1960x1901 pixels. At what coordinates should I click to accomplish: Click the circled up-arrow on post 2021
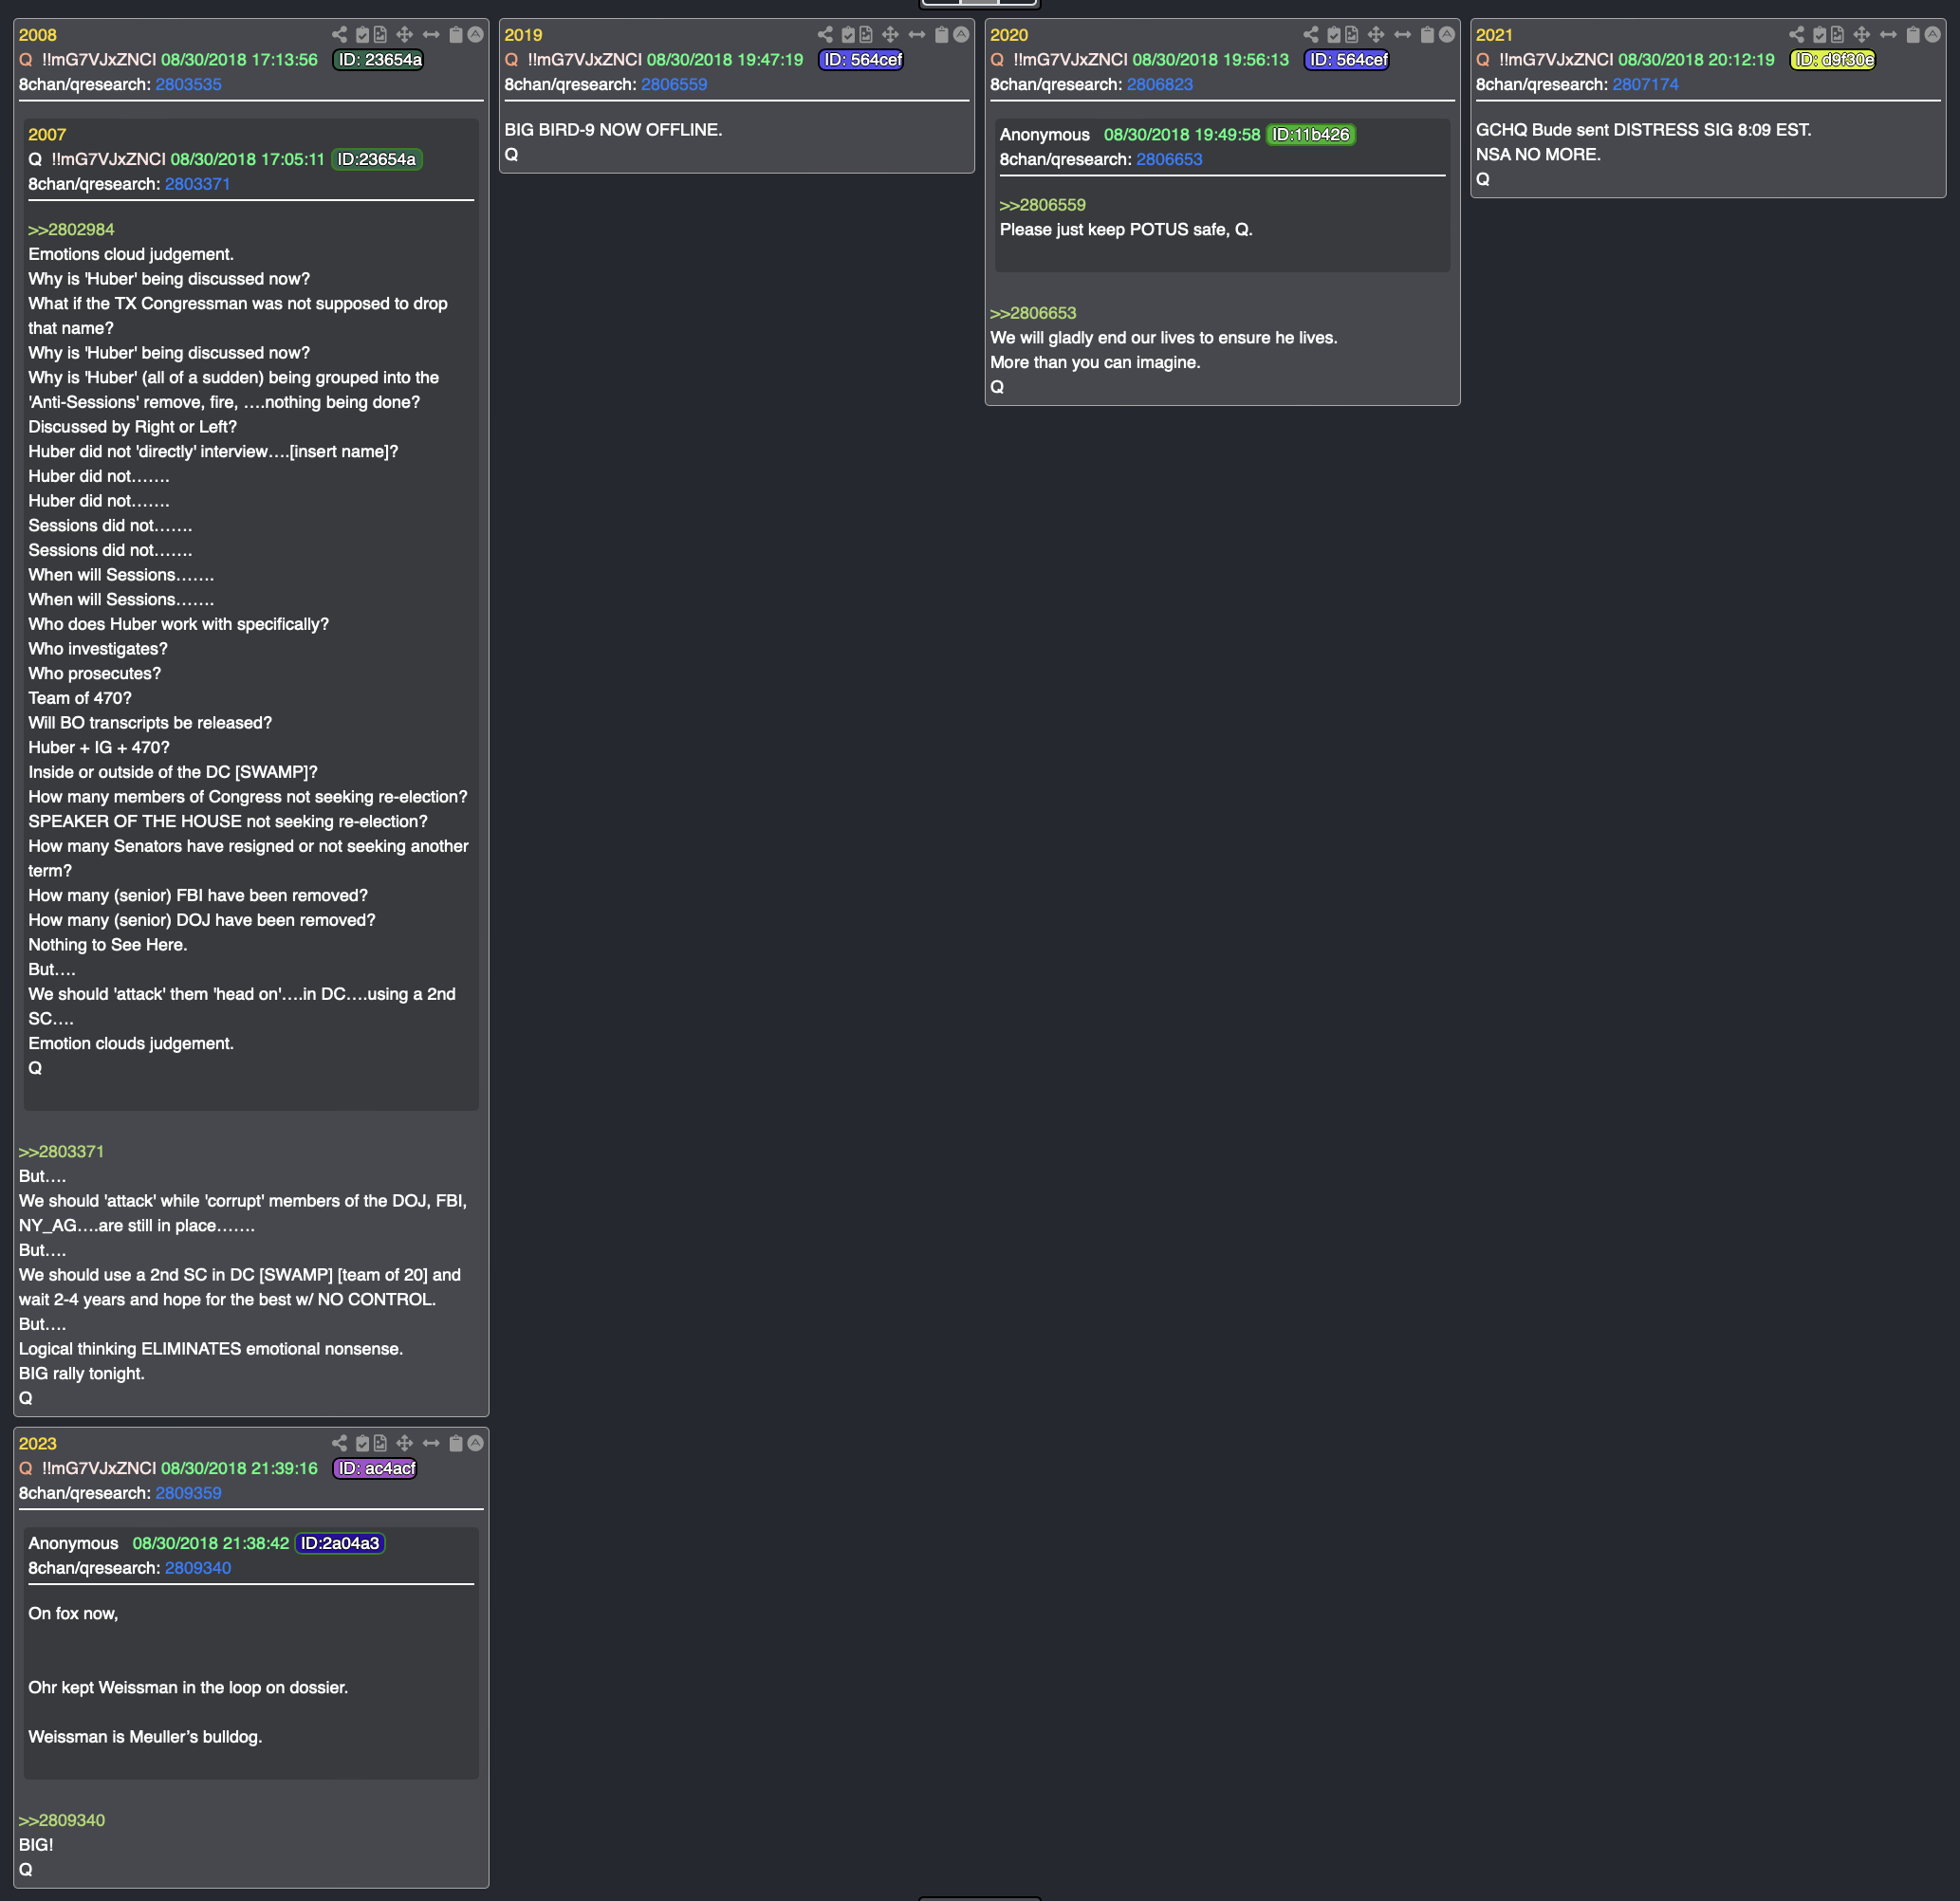(1934, 35)
